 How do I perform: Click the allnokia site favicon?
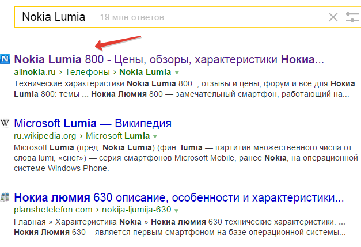click(5, 59)
